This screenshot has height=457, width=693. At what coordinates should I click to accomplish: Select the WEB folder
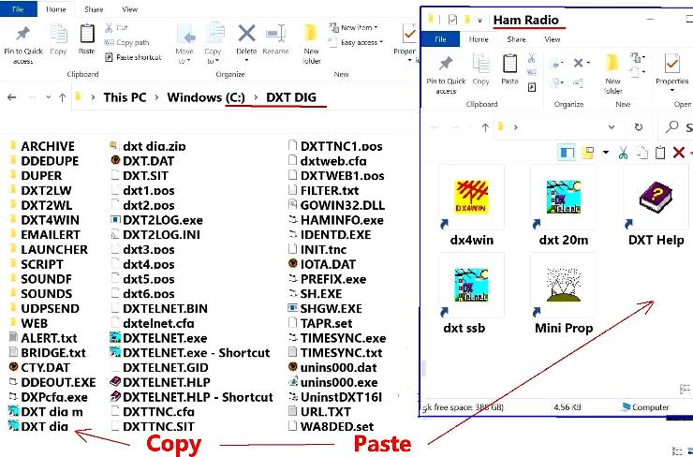point(28,323)
